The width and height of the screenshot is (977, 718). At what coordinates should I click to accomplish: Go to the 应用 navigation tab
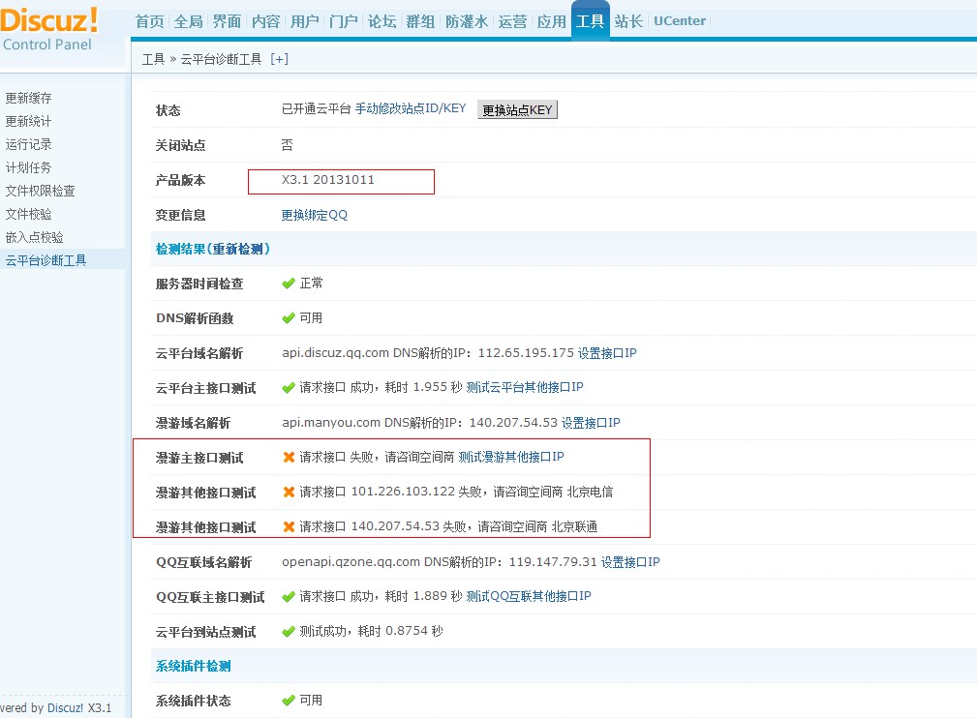click(x=551, y=21)
